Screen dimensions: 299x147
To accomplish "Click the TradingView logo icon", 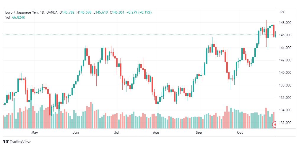I will (x=6, y=142).
